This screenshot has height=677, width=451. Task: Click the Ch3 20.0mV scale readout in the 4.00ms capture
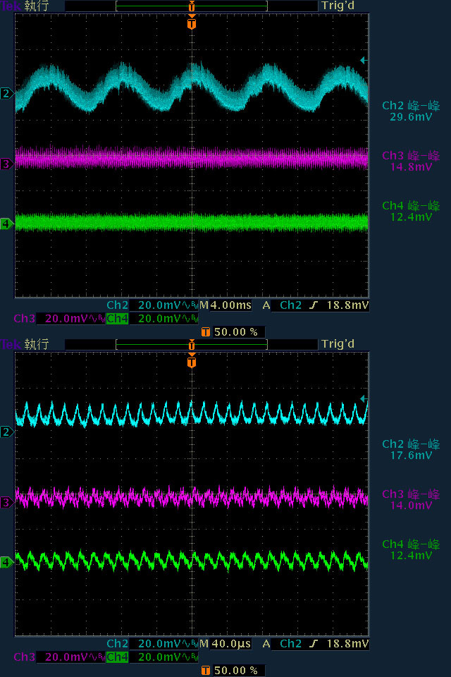[59, 319]
